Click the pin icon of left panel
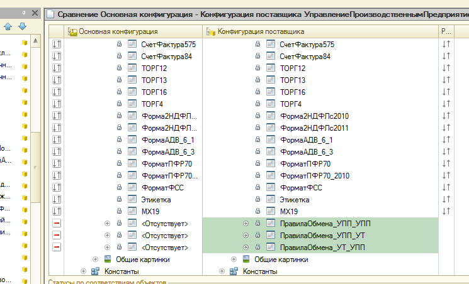 [x=24, y=13]
